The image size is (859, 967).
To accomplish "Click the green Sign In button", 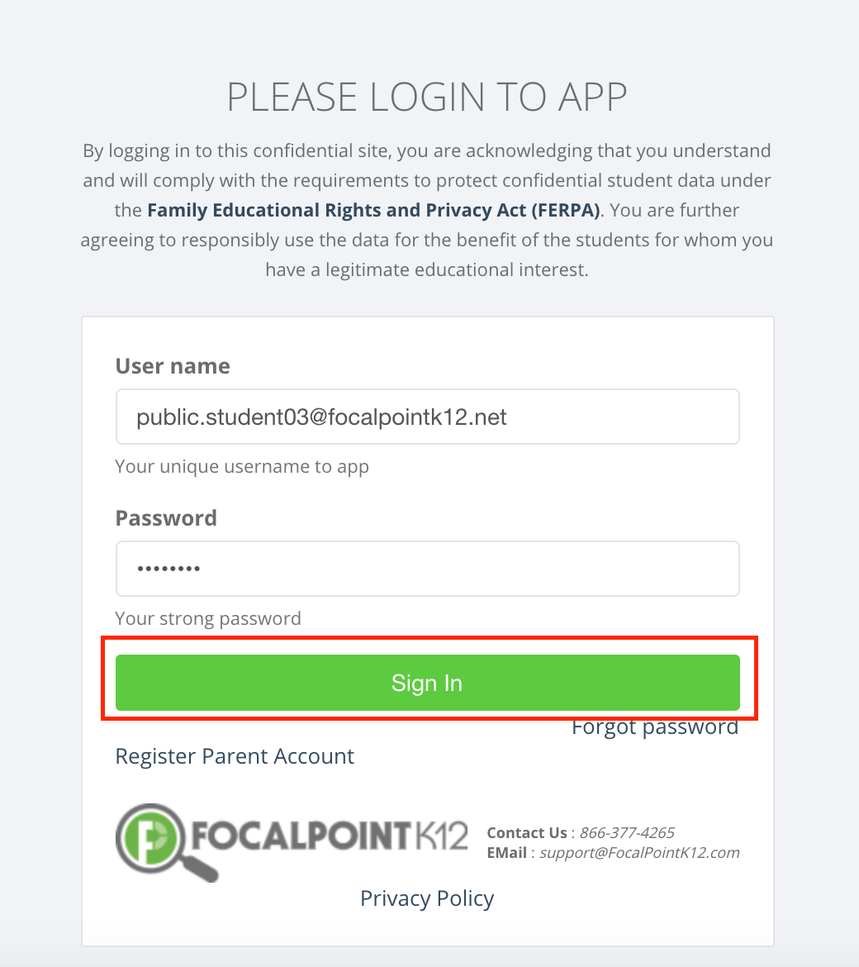I will [x=427, y=682].
